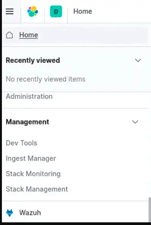Image resolution: width=151 pixels, height=225 pixels.
Task: Open the Wazuh app label
Action: (30, 213)
